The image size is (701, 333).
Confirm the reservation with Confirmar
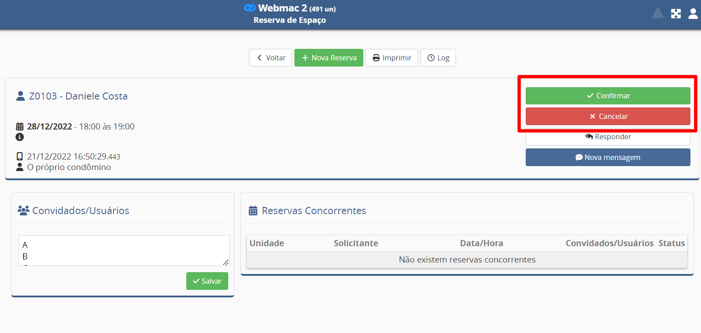(x=607, y=96)
